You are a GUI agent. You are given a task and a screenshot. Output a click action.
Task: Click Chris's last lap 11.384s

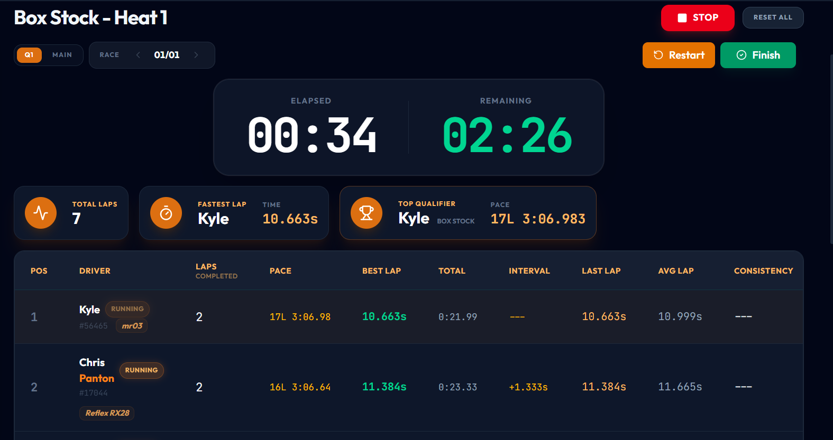tap(603, 387)
